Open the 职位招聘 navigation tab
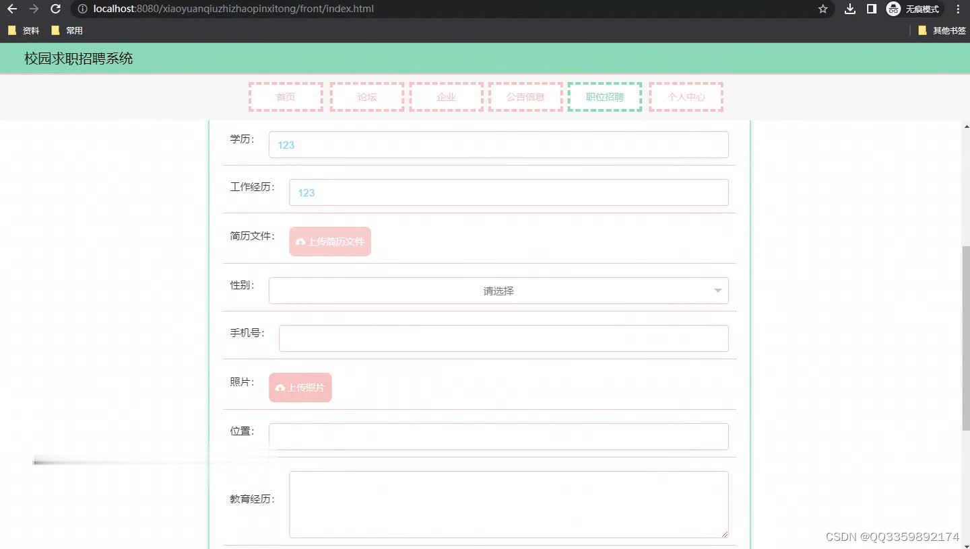Screen dimensions: 970x549 coord(605,97)
